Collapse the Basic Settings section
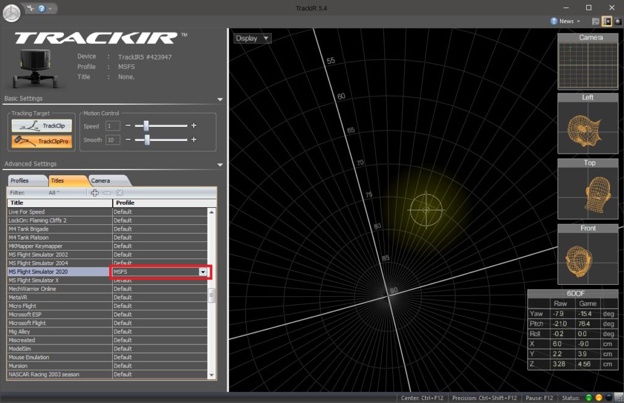The height and width of the screenshot is (403, 624). pos(220,99)
